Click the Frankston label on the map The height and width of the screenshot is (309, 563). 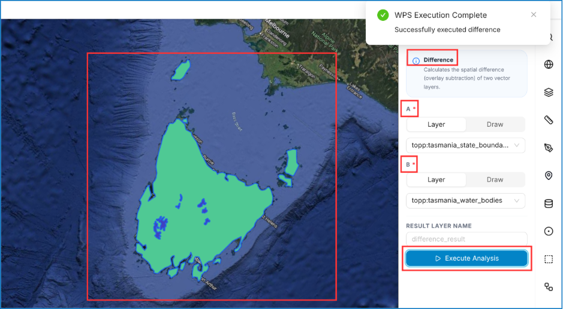[x=270, y=42]
